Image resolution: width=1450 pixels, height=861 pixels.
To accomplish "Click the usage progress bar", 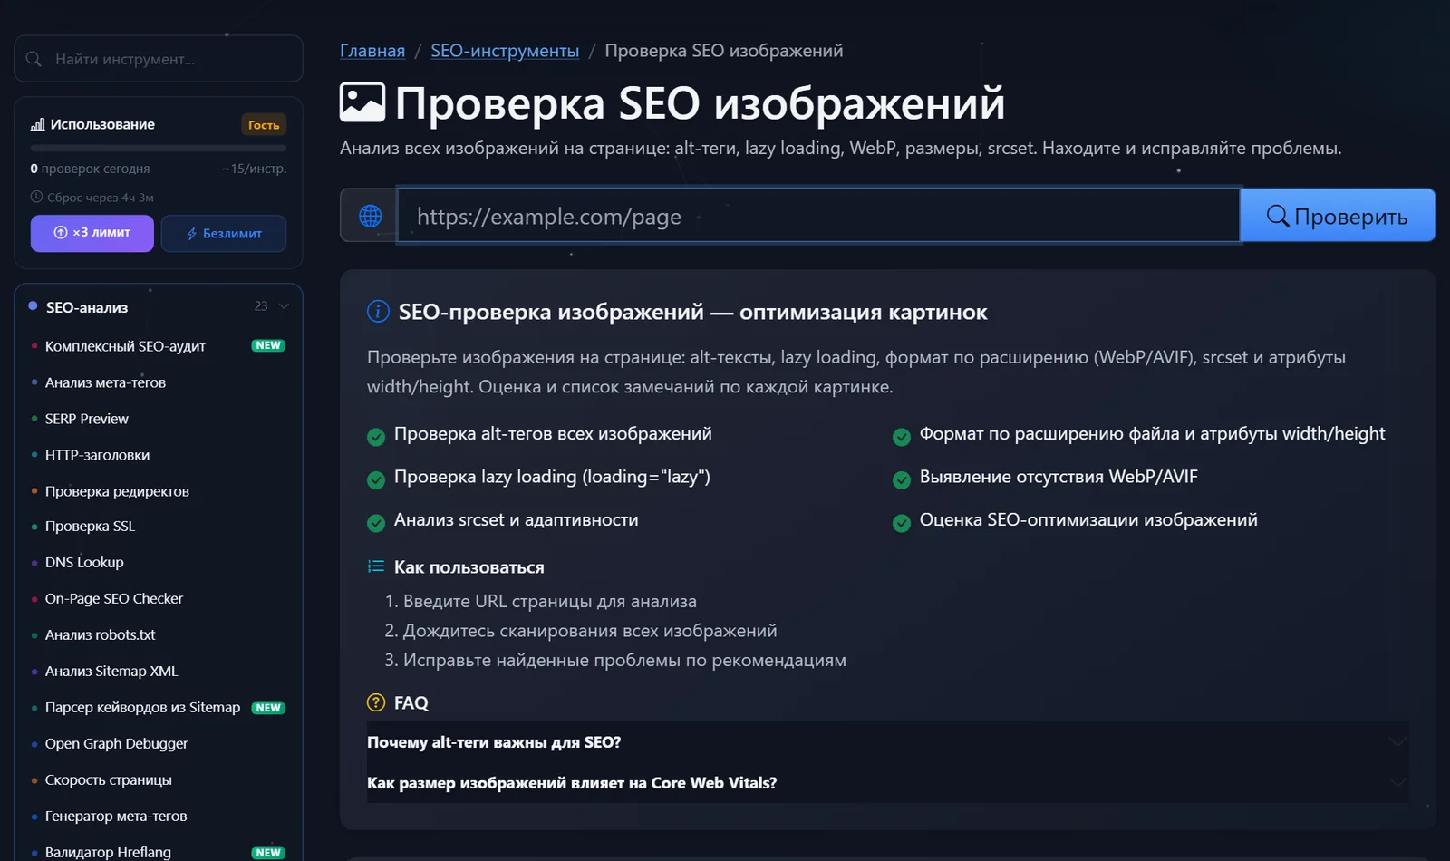I will [x=159, y=148].
